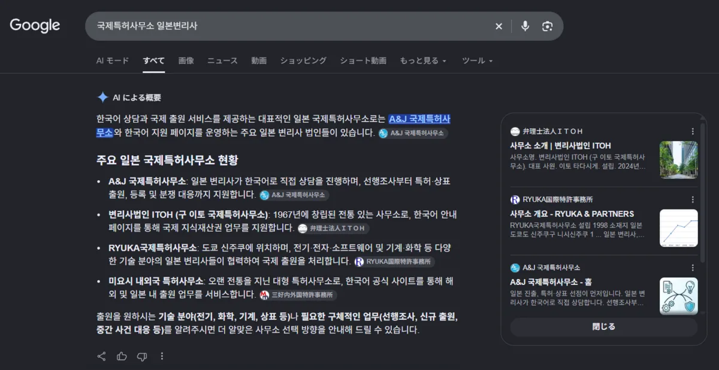Give thumbs down to AI overview
Screen dimensions: 719x370
[x=142, y=356]
